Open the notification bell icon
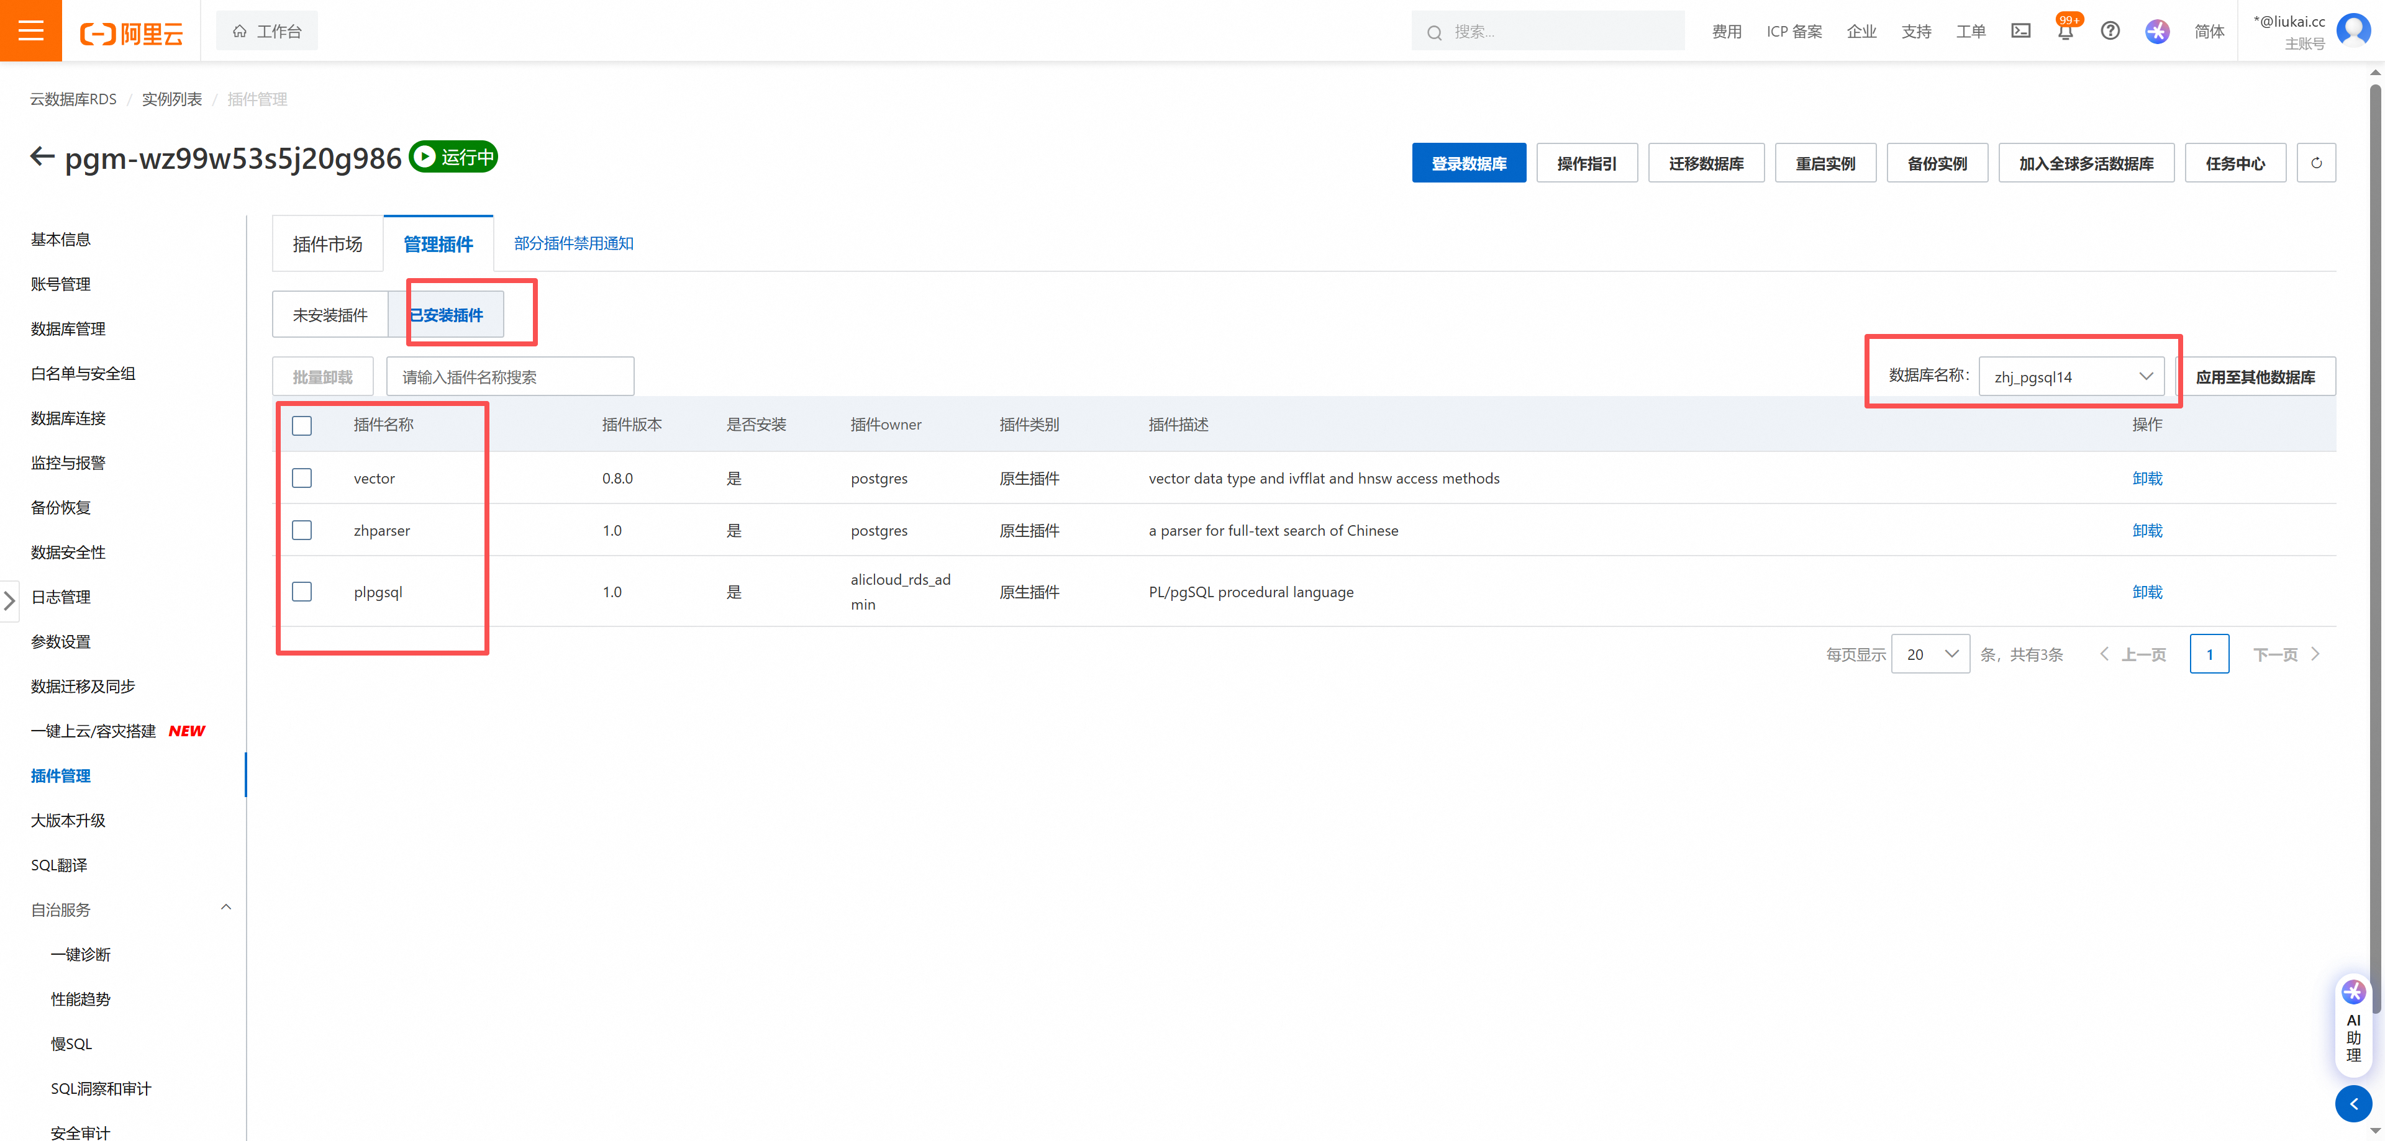This screenshot has width=2385, height=1141. point(2065,32)
